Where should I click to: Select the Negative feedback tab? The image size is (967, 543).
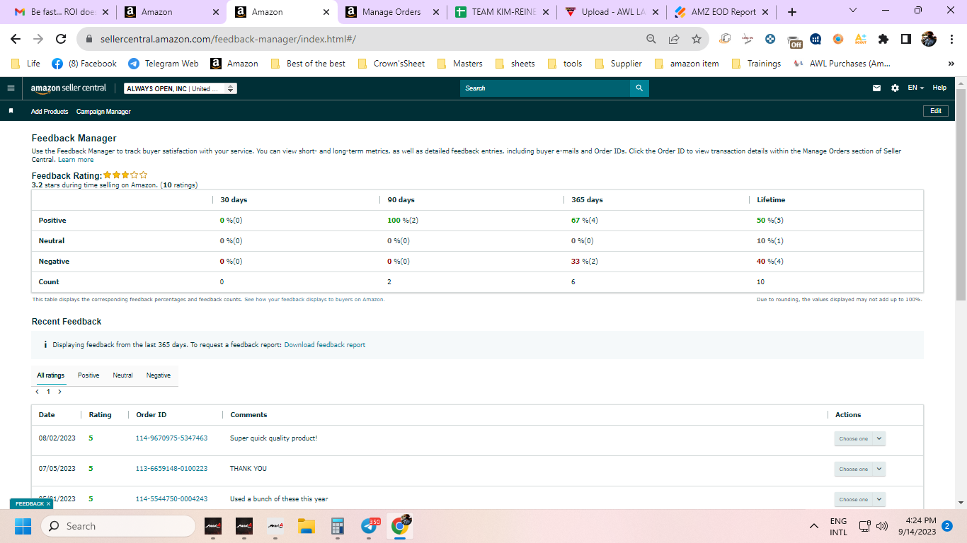pyautogui.click(x=159, y=375)
